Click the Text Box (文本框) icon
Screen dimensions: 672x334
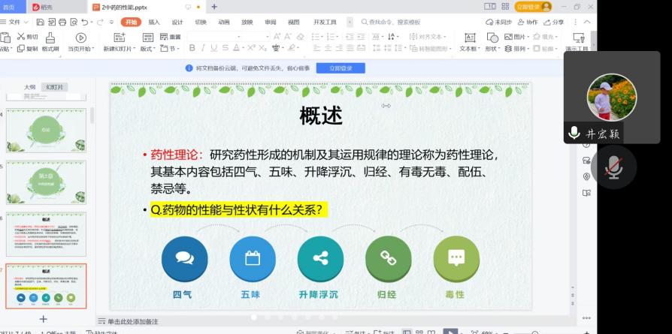point(470,38)
